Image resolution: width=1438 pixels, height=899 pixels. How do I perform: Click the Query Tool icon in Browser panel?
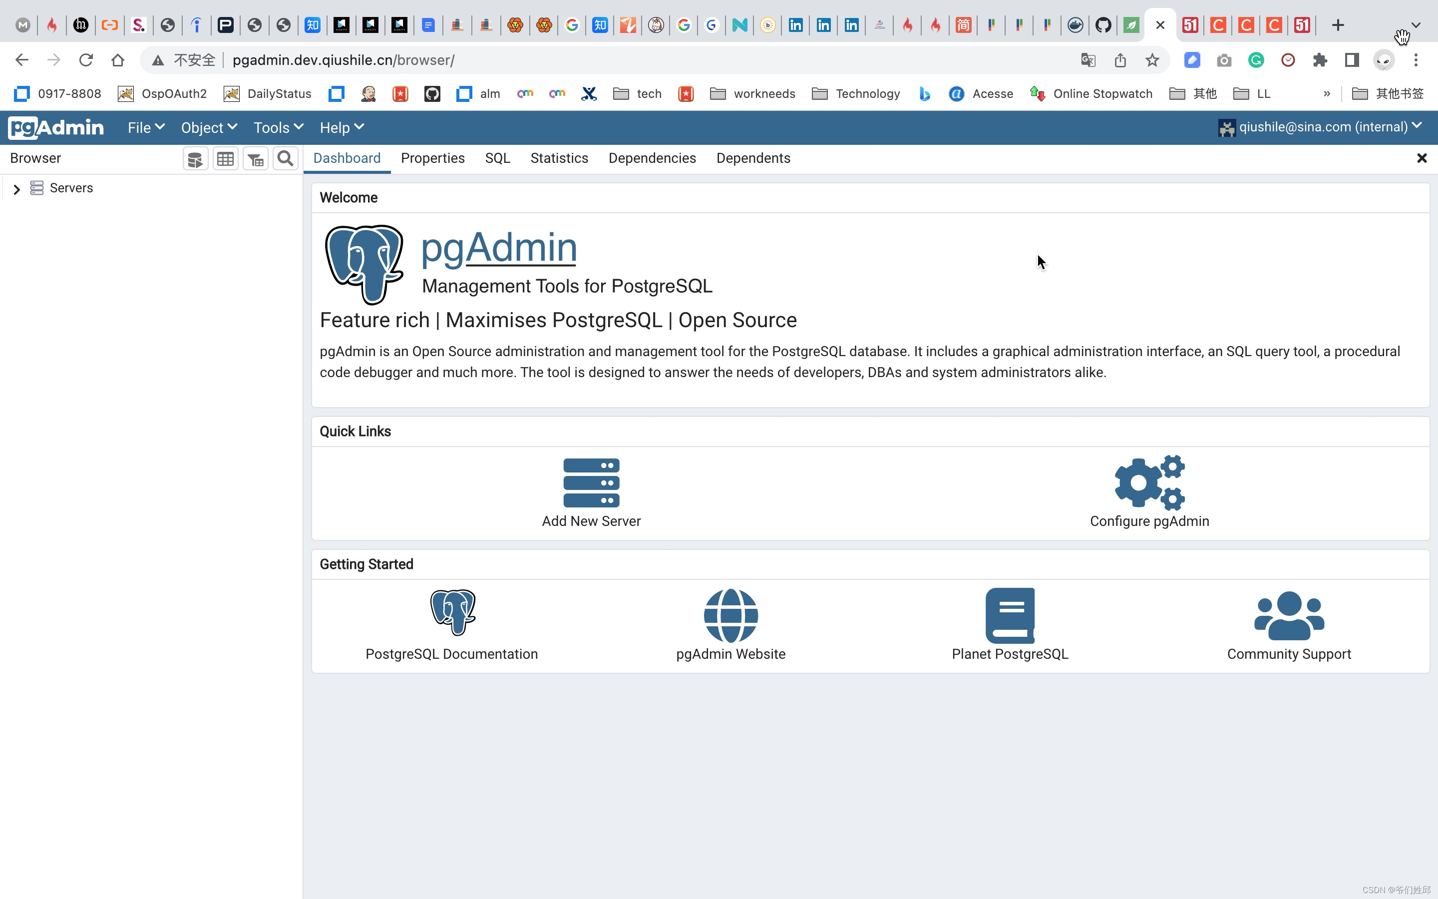point(195,159)
